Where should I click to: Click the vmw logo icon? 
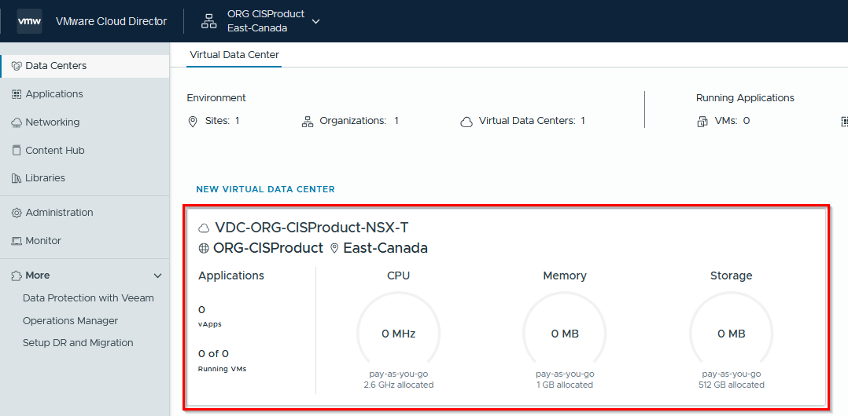coord(29,21)
